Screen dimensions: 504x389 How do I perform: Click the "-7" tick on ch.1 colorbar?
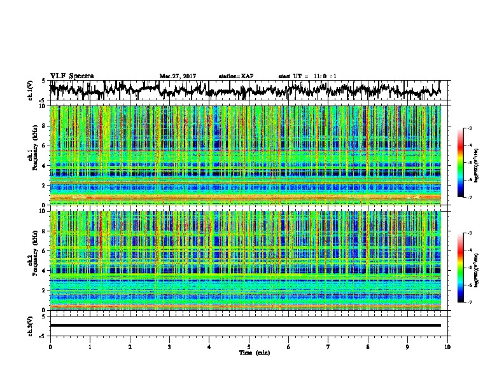pos(469,197)
